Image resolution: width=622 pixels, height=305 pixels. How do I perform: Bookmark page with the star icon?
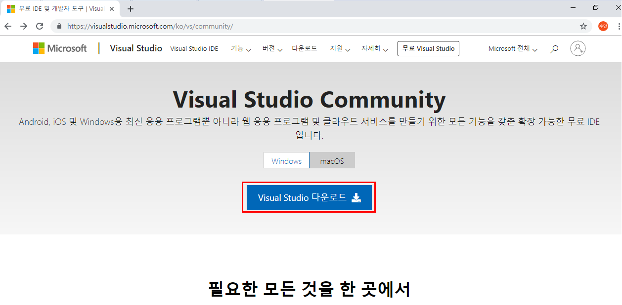pyautogui.click(x=583, y=26)
